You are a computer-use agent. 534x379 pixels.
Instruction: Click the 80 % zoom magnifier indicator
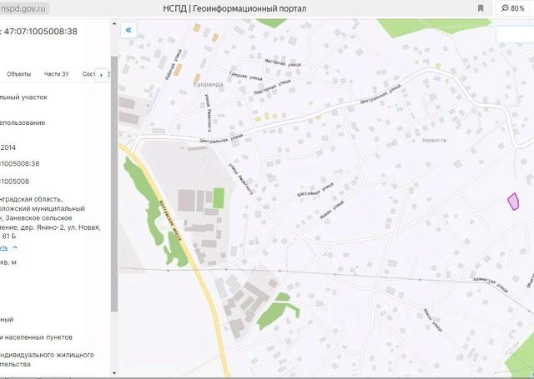(x=512, y=8)
